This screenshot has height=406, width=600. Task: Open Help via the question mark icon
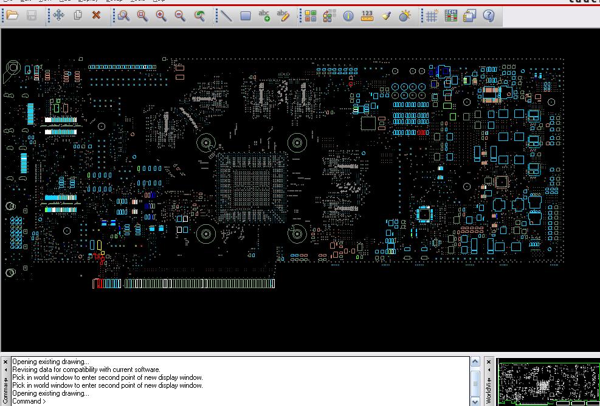[x=489, y=16]
